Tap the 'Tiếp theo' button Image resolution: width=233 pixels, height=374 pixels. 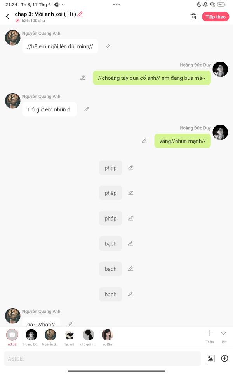coord(216,17)
